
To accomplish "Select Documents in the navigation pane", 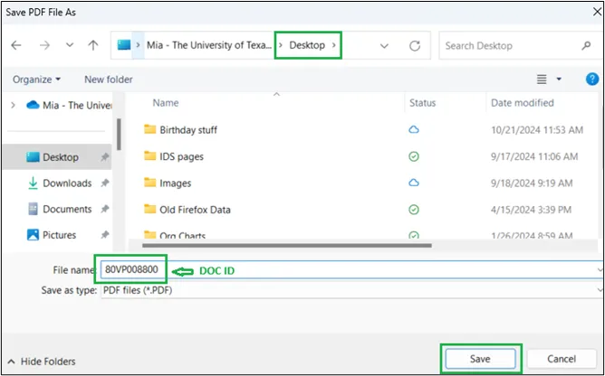I will click(x=67, y=209).
